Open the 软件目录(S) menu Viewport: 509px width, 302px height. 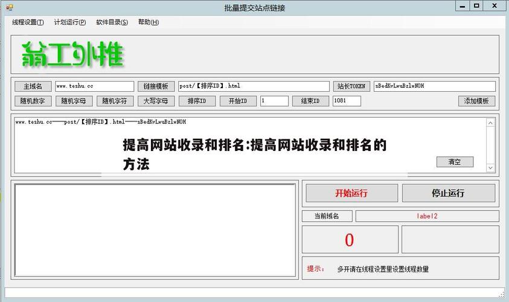click(112, 22)
